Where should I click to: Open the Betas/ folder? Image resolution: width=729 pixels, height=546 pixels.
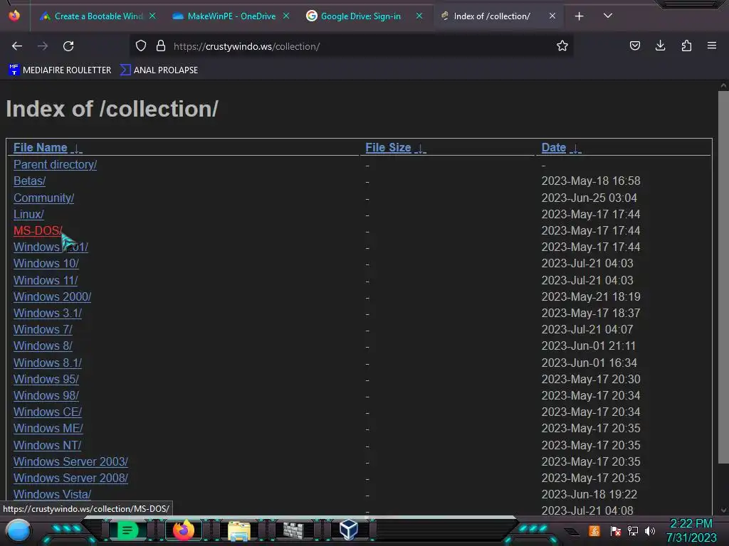[29, 181]
